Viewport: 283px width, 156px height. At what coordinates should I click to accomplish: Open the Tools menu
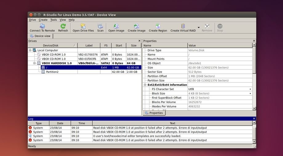[x=54, y=20]
